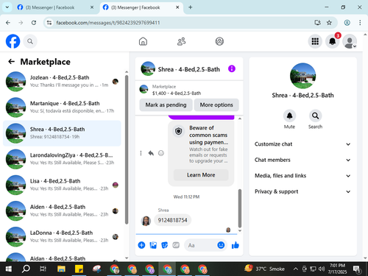Open the Martanique 4-Bed,2.5-Bath conversation
The height and width of the screenshot is (276, 368).
[x=62, y=107]
